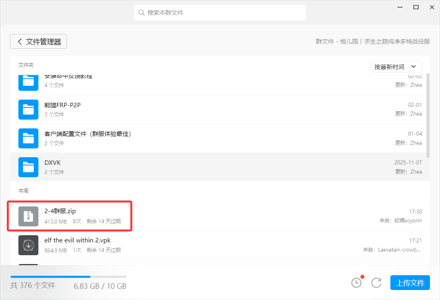Screen dimensions: 440x300
Task: Click the DXVK folder name
Action: click(x=52, y=163)
